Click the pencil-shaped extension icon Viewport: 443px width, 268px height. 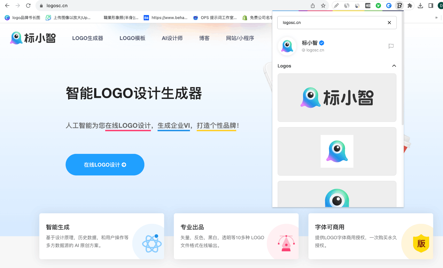pos(336,6)
